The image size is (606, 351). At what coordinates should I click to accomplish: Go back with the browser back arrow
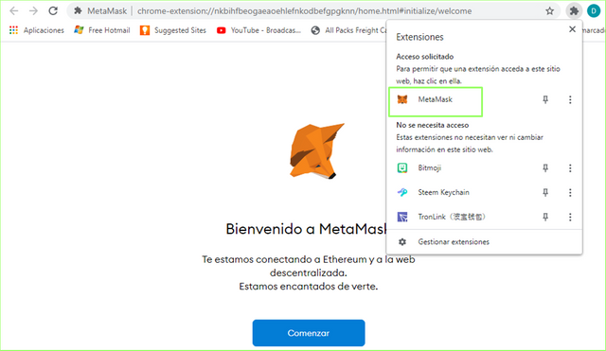click(x=14, y=10)
